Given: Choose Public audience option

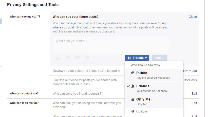Looking at the screenshot, I should [154, 75].
